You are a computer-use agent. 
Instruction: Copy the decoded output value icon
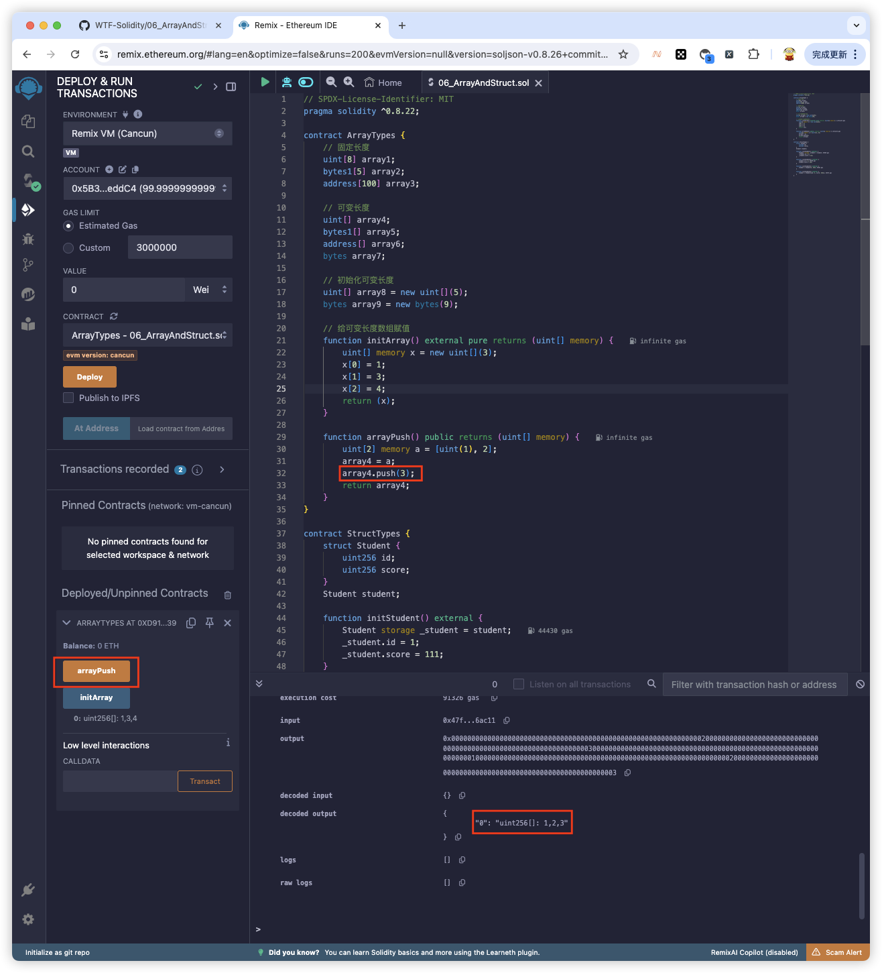point(458,837)
